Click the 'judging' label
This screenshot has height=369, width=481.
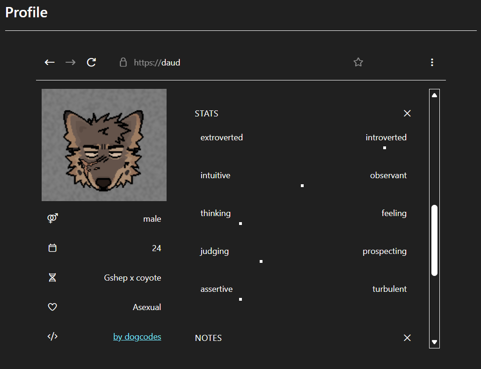click(214, 251)
